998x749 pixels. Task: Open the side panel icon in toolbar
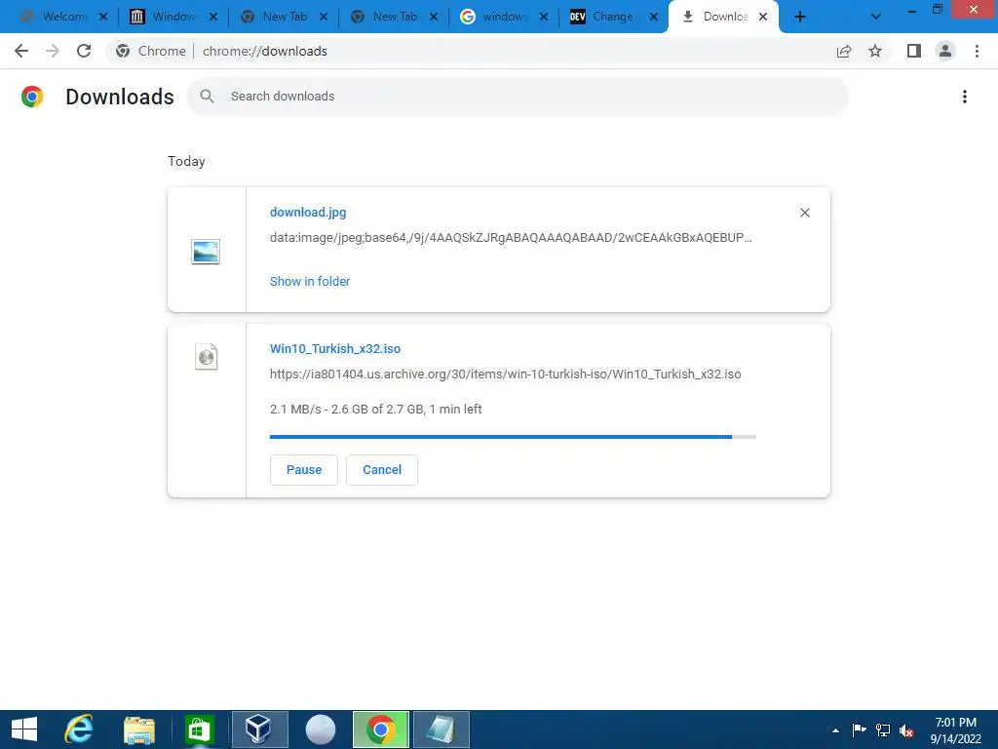coord(914,51)
